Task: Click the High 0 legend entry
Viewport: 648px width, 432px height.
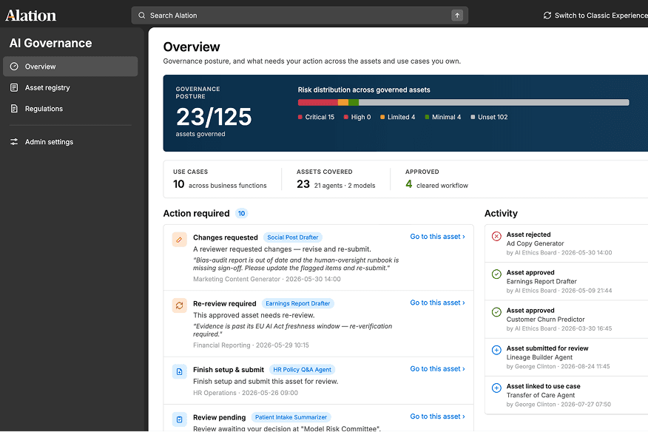Action: tap(357, 117)
